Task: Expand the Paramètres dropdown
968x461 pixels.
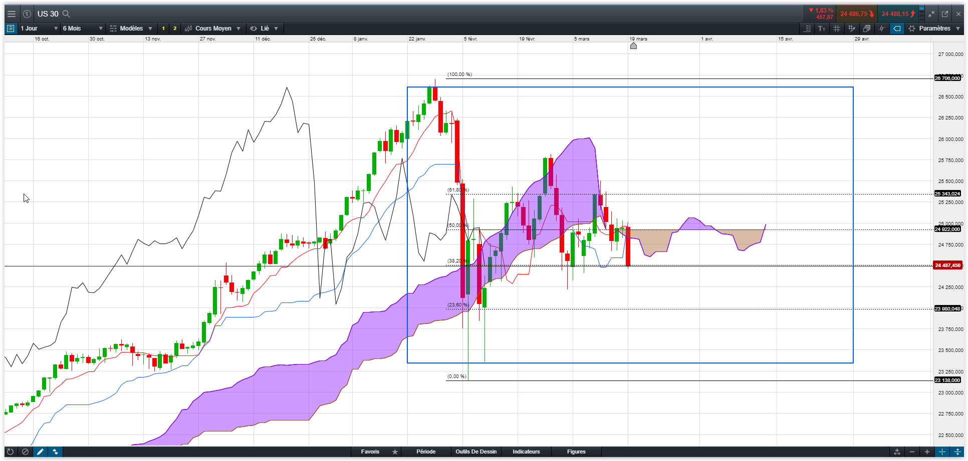Action: pos(935,28)
